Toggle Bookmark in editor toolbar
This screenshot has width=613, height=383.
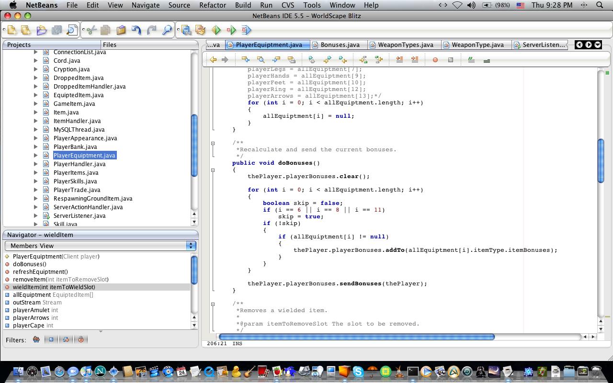(x=312, y=60)
